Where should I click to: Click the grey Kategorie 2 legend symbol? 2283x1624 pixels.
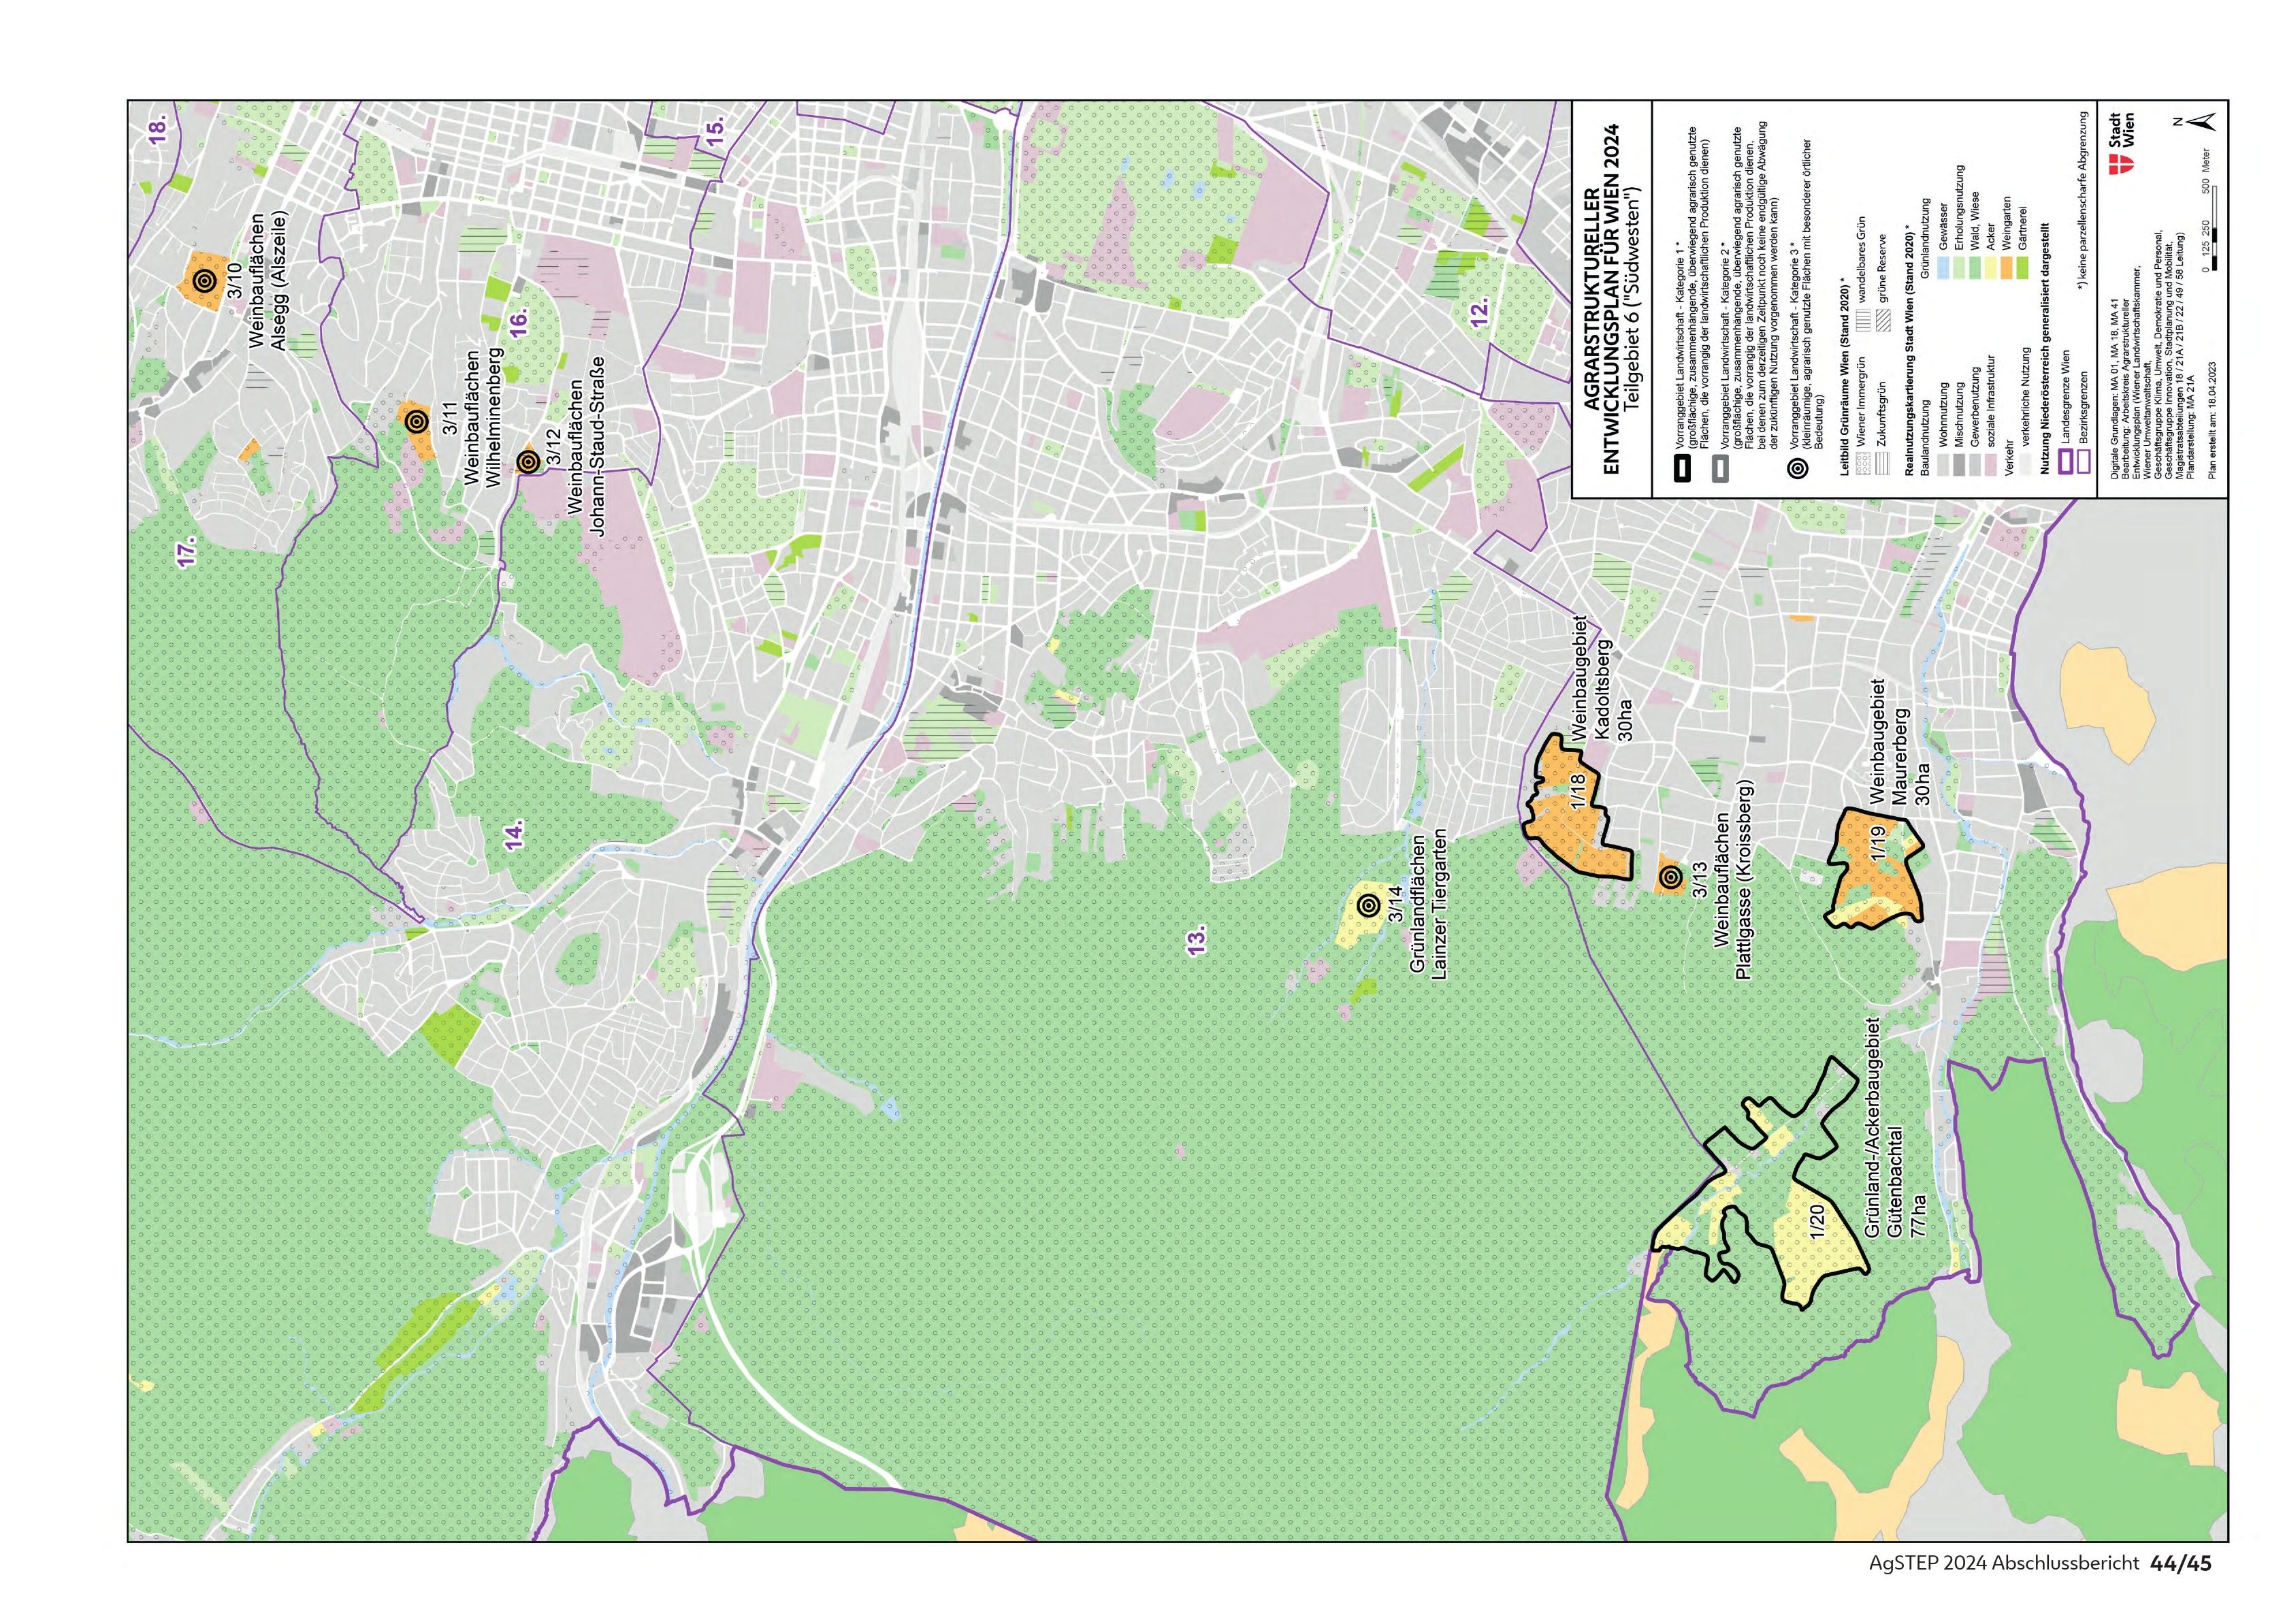click(1721, 469)
